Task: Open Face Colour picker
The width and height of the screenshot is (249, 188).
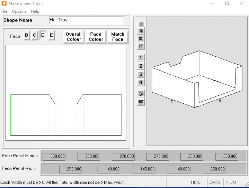Action: (96, 37)
